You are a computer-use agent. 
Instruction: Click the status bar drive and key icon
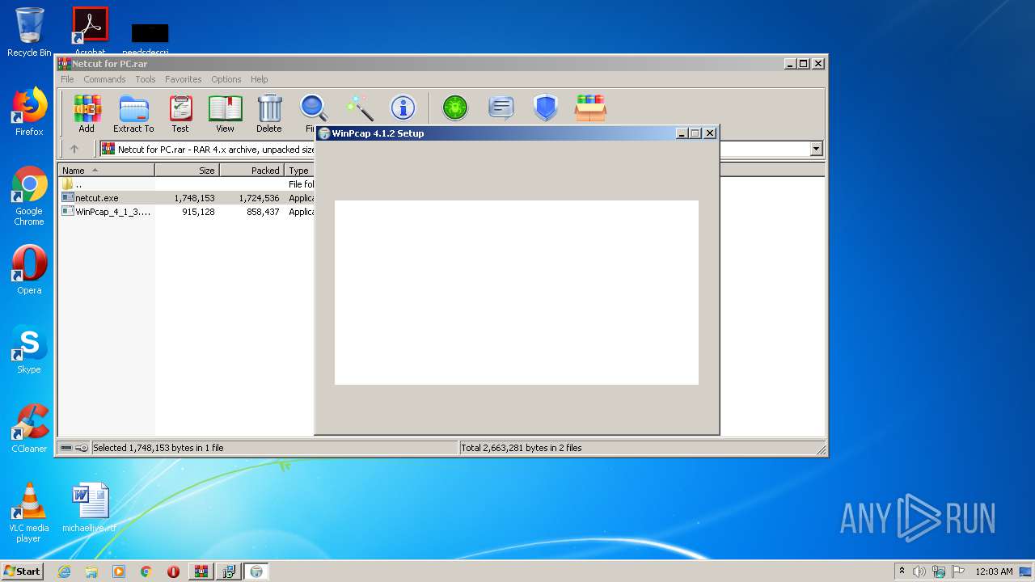point(74,448)
